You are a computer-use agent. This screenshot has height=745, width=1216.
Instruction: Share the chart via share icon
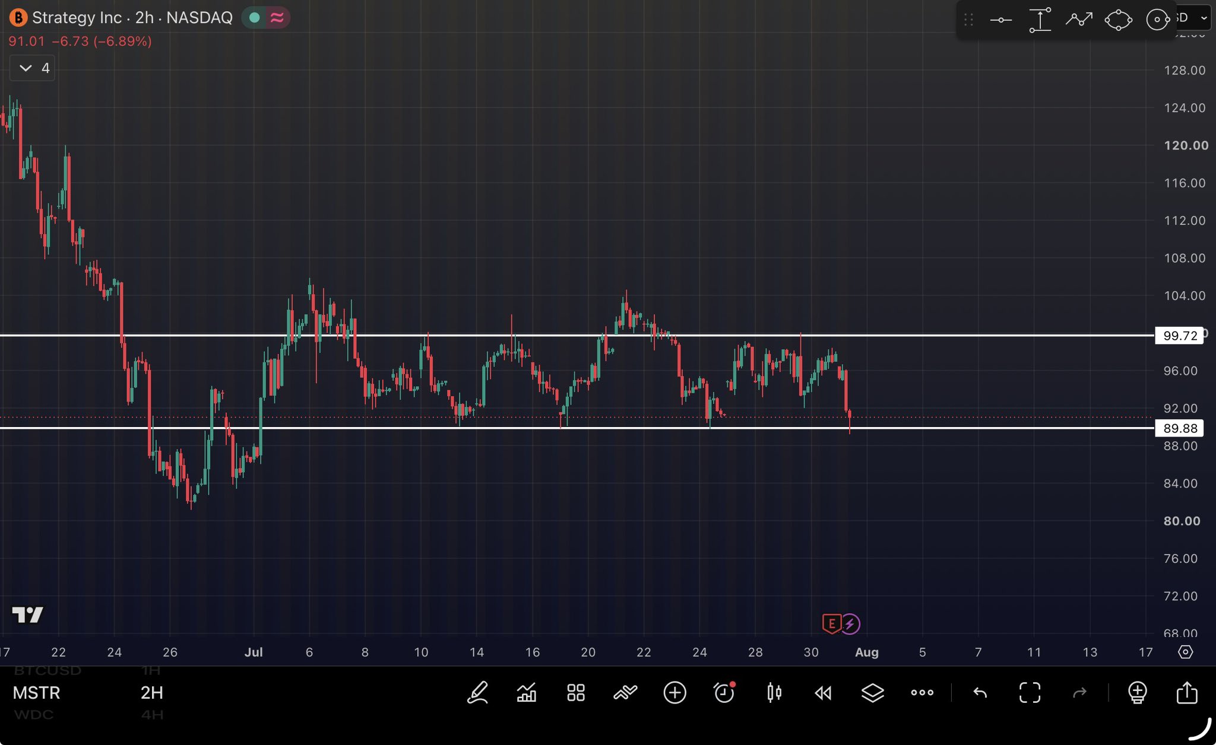1187,692
